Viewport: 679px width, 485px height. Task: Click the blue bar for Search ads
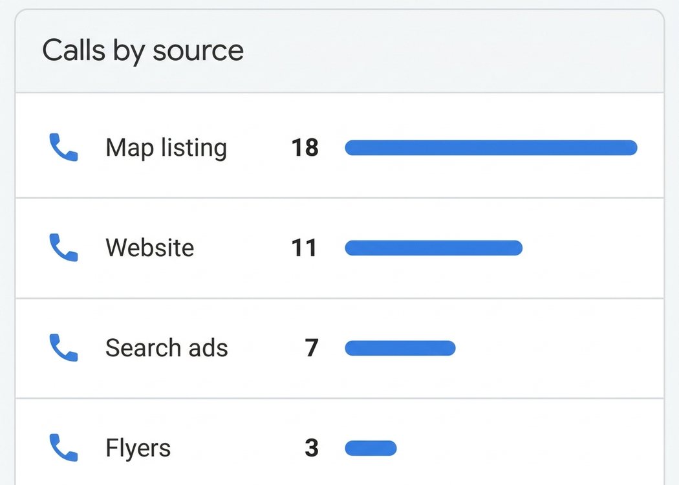[400, 348]
